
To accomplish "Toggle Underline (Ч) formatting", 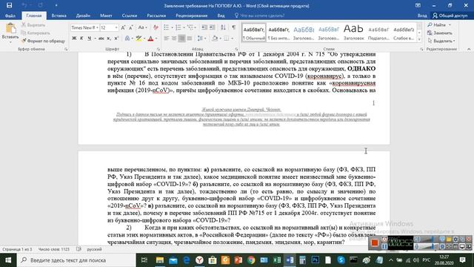I will coord(89,39).
